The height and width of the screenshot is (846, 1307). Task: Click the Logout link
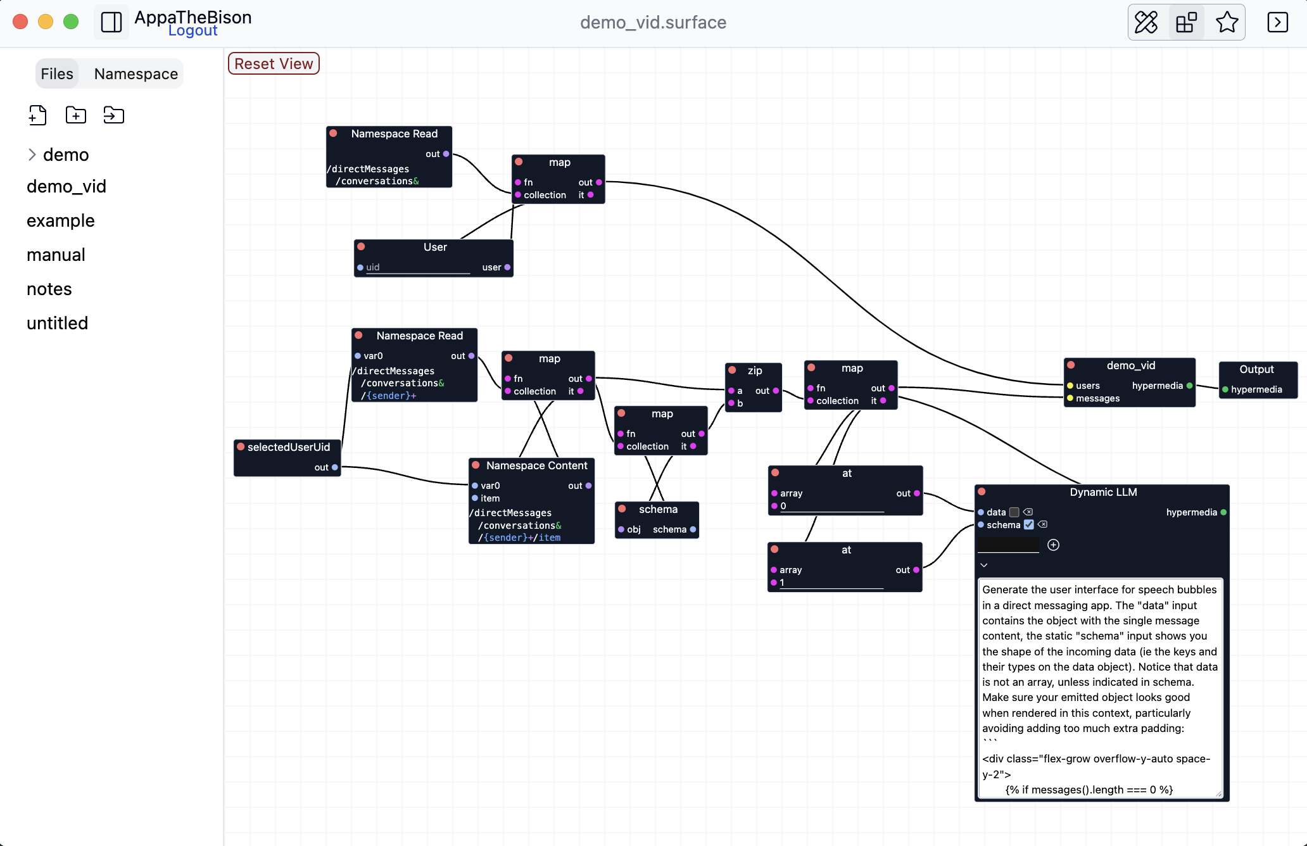coord(193,30)
